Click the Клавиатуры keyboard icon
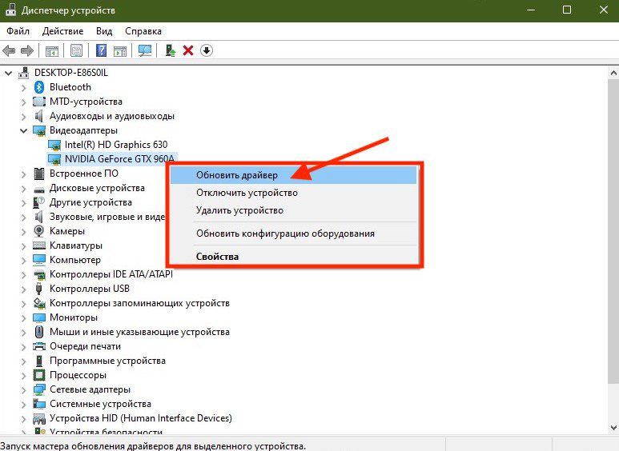Image resolution: width=619 pixels, height=451 pixels. coord(39,245)
